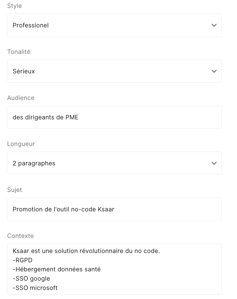Click the Longueur field label
The image size is (237, 299).
pos(21,144)
